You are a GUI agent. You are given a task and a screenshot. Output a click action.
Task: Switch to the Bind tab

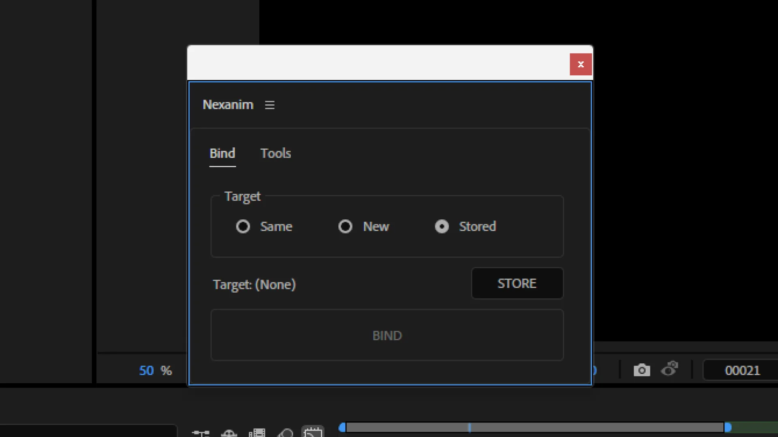222,153
